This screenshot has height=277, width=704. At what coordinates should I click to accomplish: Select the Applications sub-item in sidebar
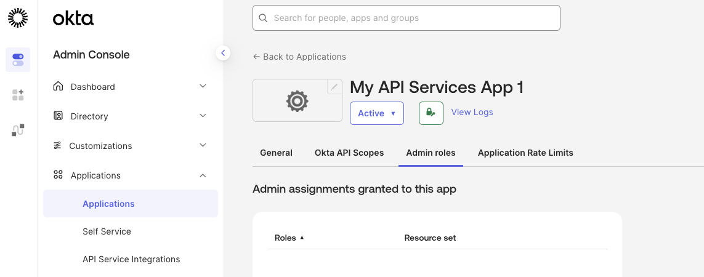130,204
